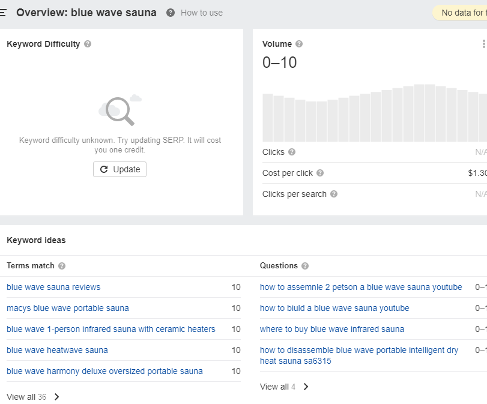The height and width of the screenshot is (404, 487).
Task: Open the hamburger sidebar menu
Action: click(x=3, y=13)
